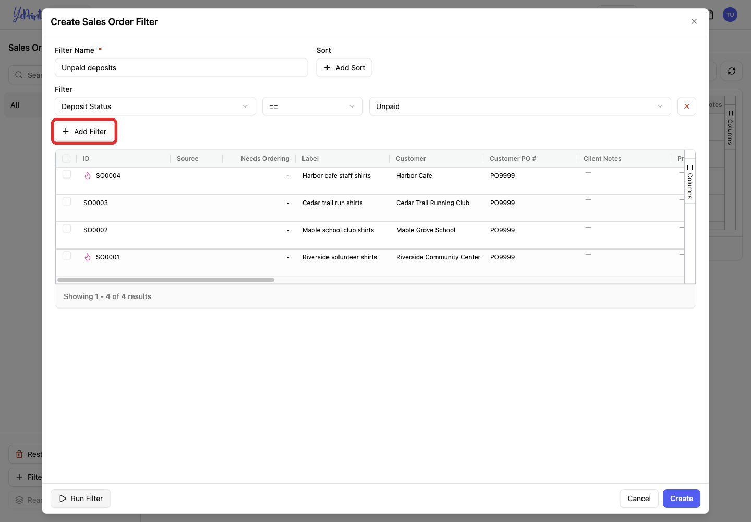Click the trash icon on Reset button

19,454
